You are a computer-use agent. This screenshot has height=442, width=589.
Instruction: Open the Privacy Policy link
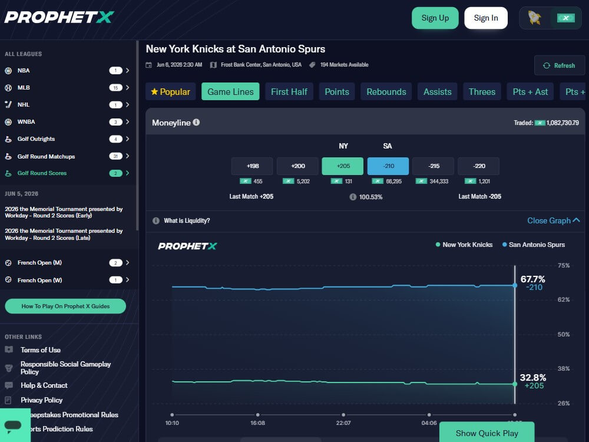[42, 400]
